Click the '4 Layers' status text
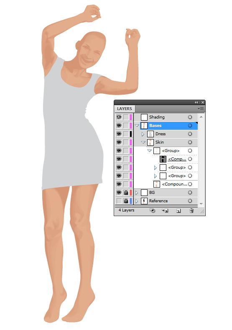Viewport: 232px width, 330px height. [x=126, y=210]
